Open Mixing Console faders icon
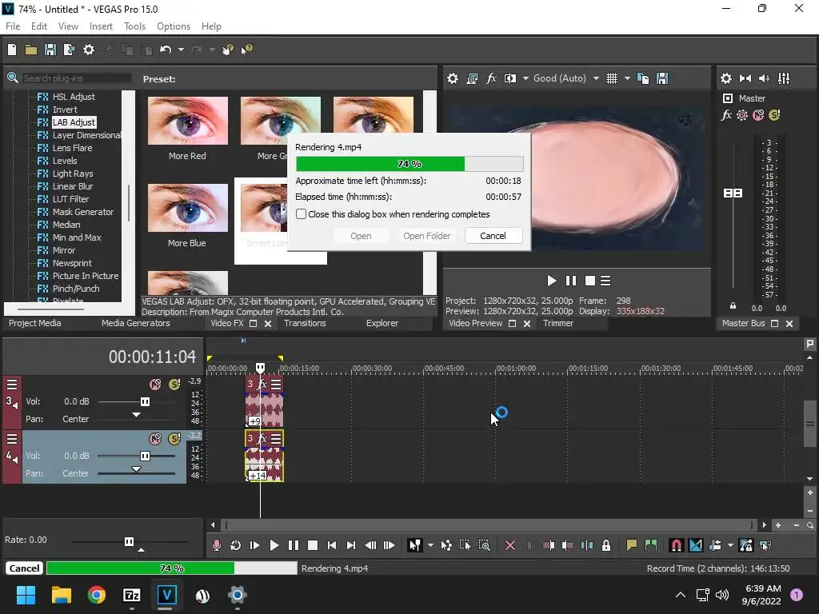This screenshot has height=614, width=819. tap(784, 78)
